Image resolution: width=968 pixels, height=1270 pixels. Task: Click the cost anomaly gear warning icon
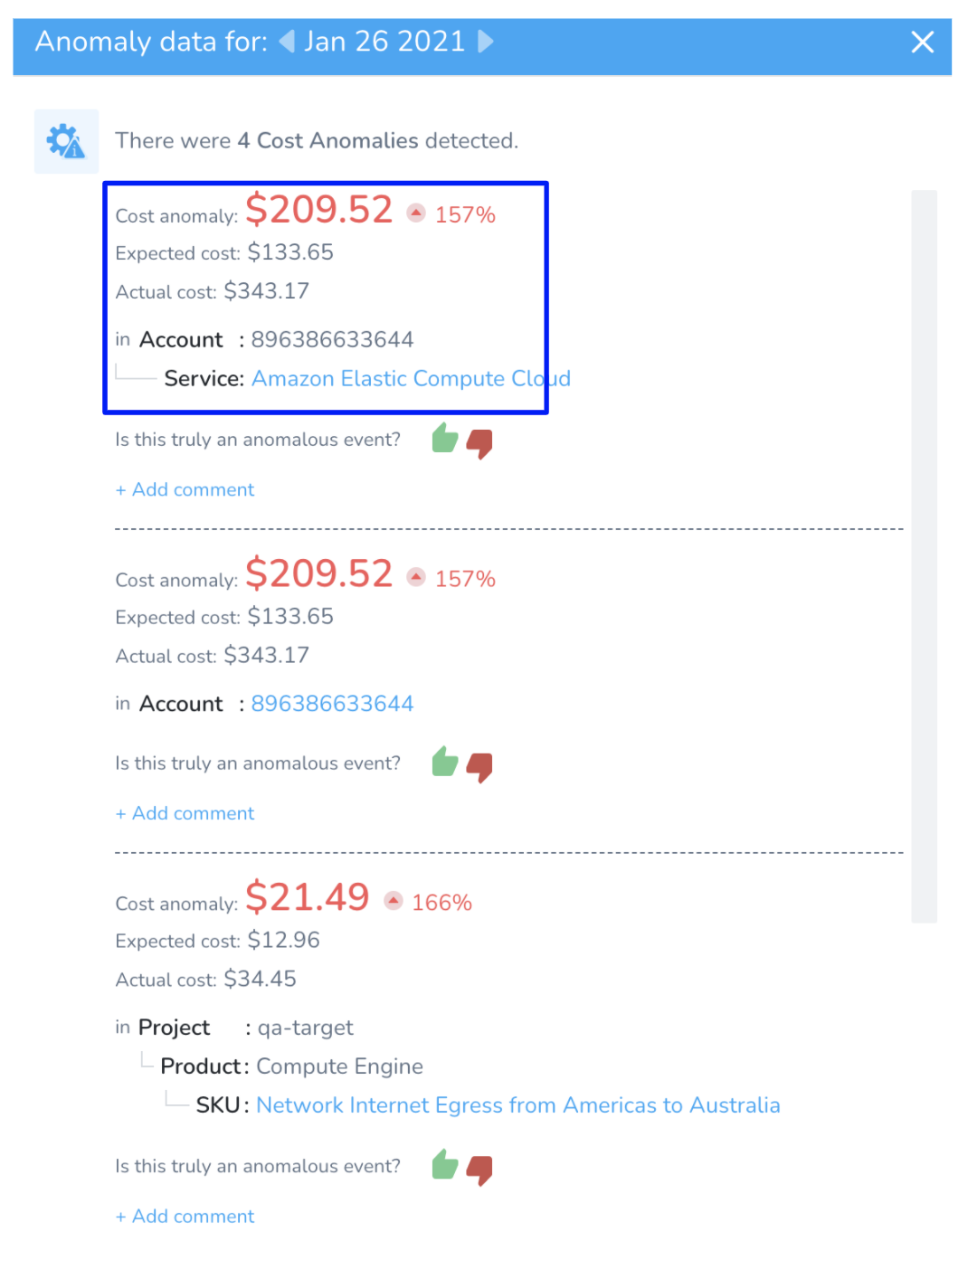pyautogui.click(x=66, y=141)
